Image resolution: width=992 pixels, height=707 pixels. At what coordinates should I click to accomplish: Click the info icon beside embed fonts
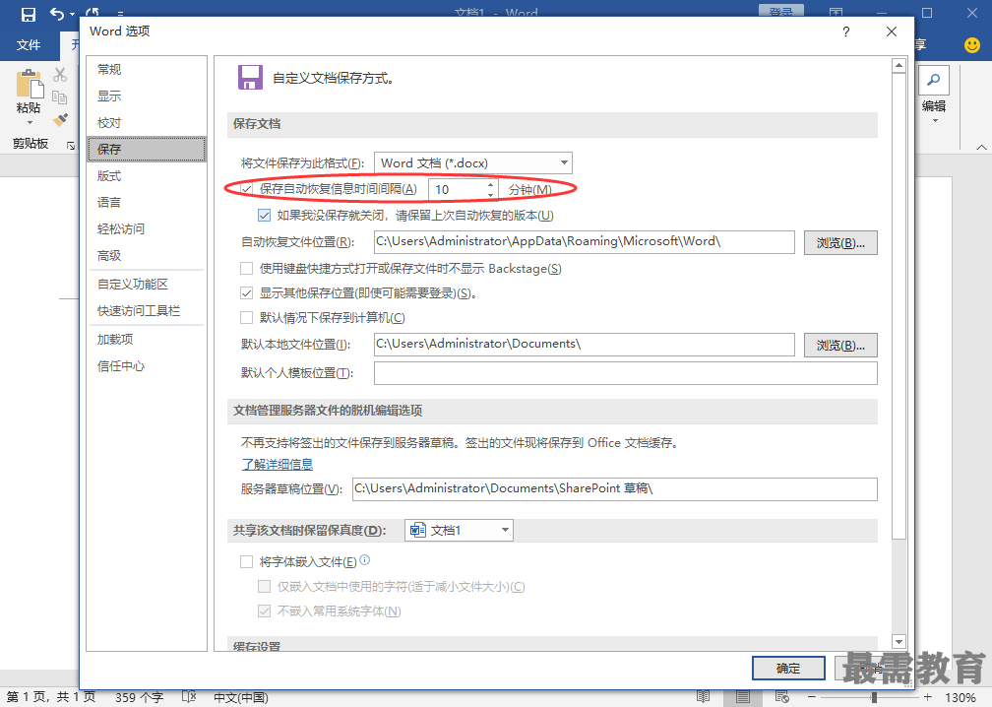[364, 560]
